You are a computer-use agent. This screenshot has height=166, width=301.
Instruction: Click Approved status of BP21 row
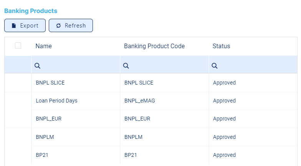tap(224, 155)
